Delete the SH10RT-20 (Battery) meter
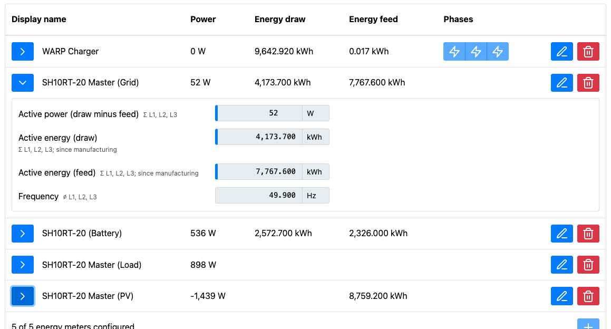Image resolution: width=611 pixels, height=329 pixels. pyautogui.click(x=588, y=234)
